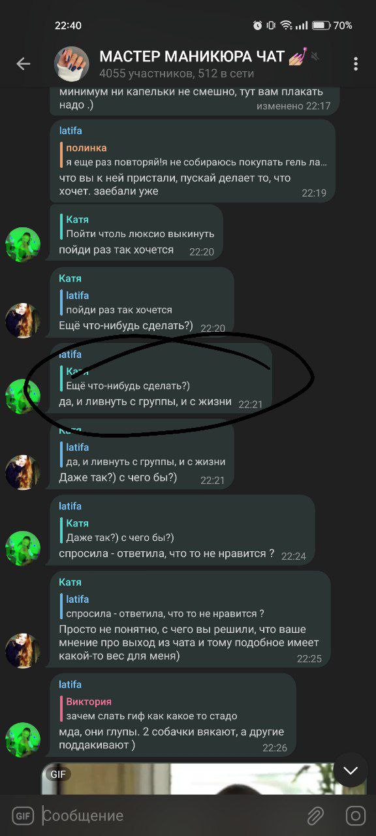Open chat info via МАСТЕР МАНИКЮРА ЧАТ title
The image size is (376, 836).
coord(193,57)
